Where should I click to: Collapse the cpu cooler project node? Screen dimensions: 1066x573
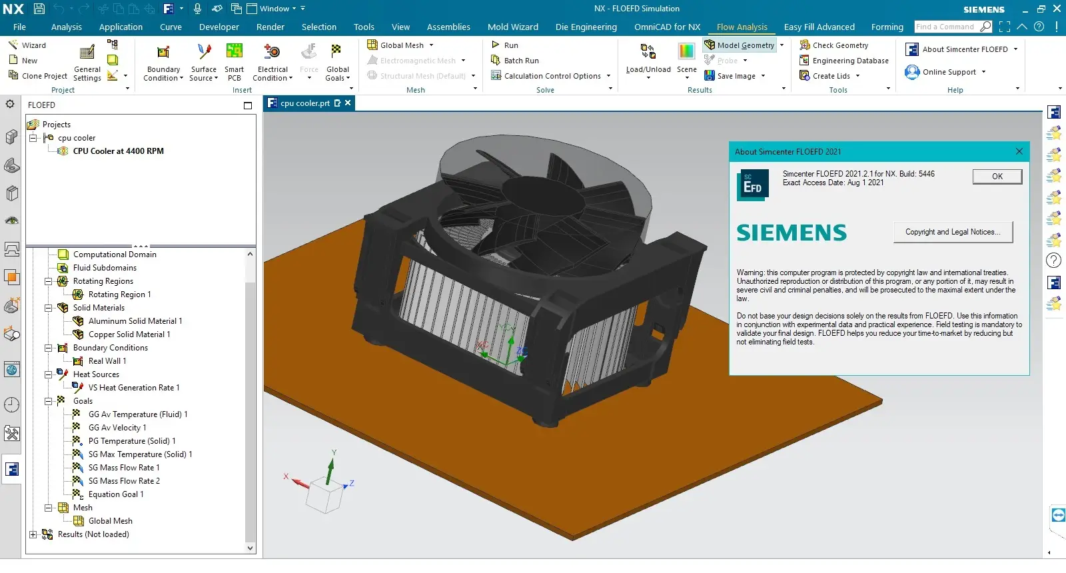[33, 138]
